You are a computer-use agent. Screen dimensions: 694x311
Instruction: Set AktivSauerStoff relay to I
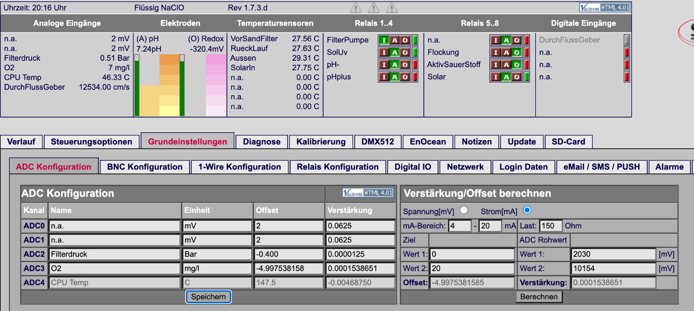[496, 65]
